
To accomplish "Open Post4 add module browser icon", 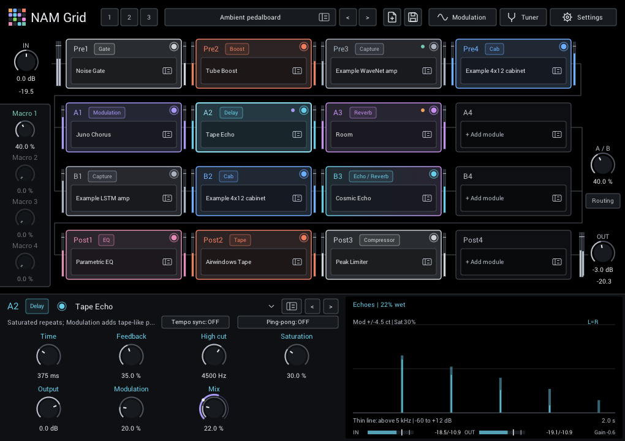I will [x=557, y=262].
